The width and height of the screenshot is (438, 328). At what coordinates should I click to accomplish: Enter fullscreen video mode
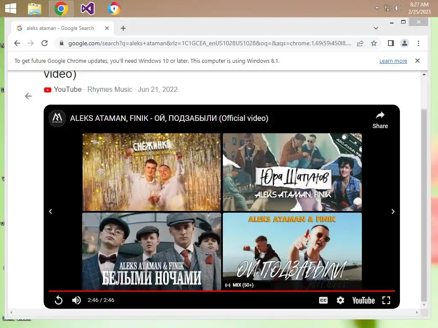[386, 300]
